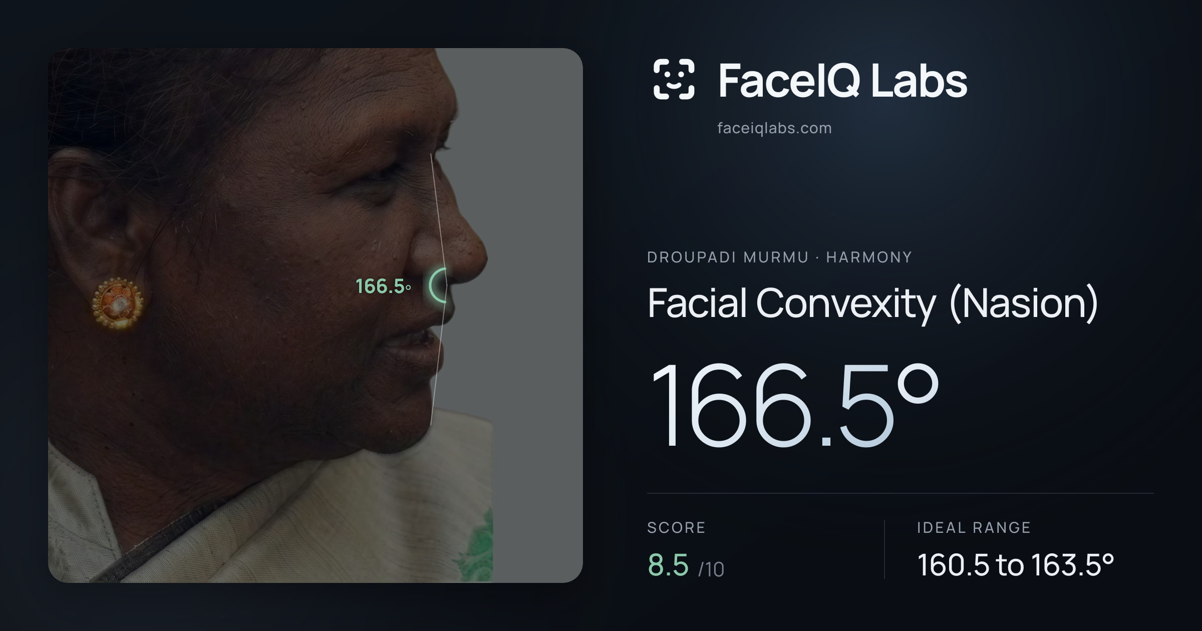Click the 166.5° label on the photo
This screenshot has height=631, width=1202.
pos(383,286)
